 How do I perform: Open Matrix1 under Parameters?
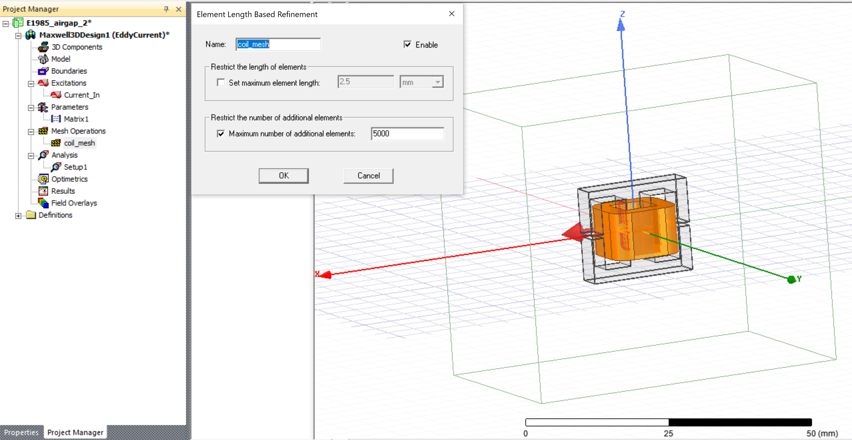tap(77, 119)
